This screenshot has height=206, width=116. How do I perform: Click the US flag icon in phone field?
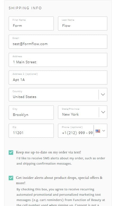click(x=98, y=131)
